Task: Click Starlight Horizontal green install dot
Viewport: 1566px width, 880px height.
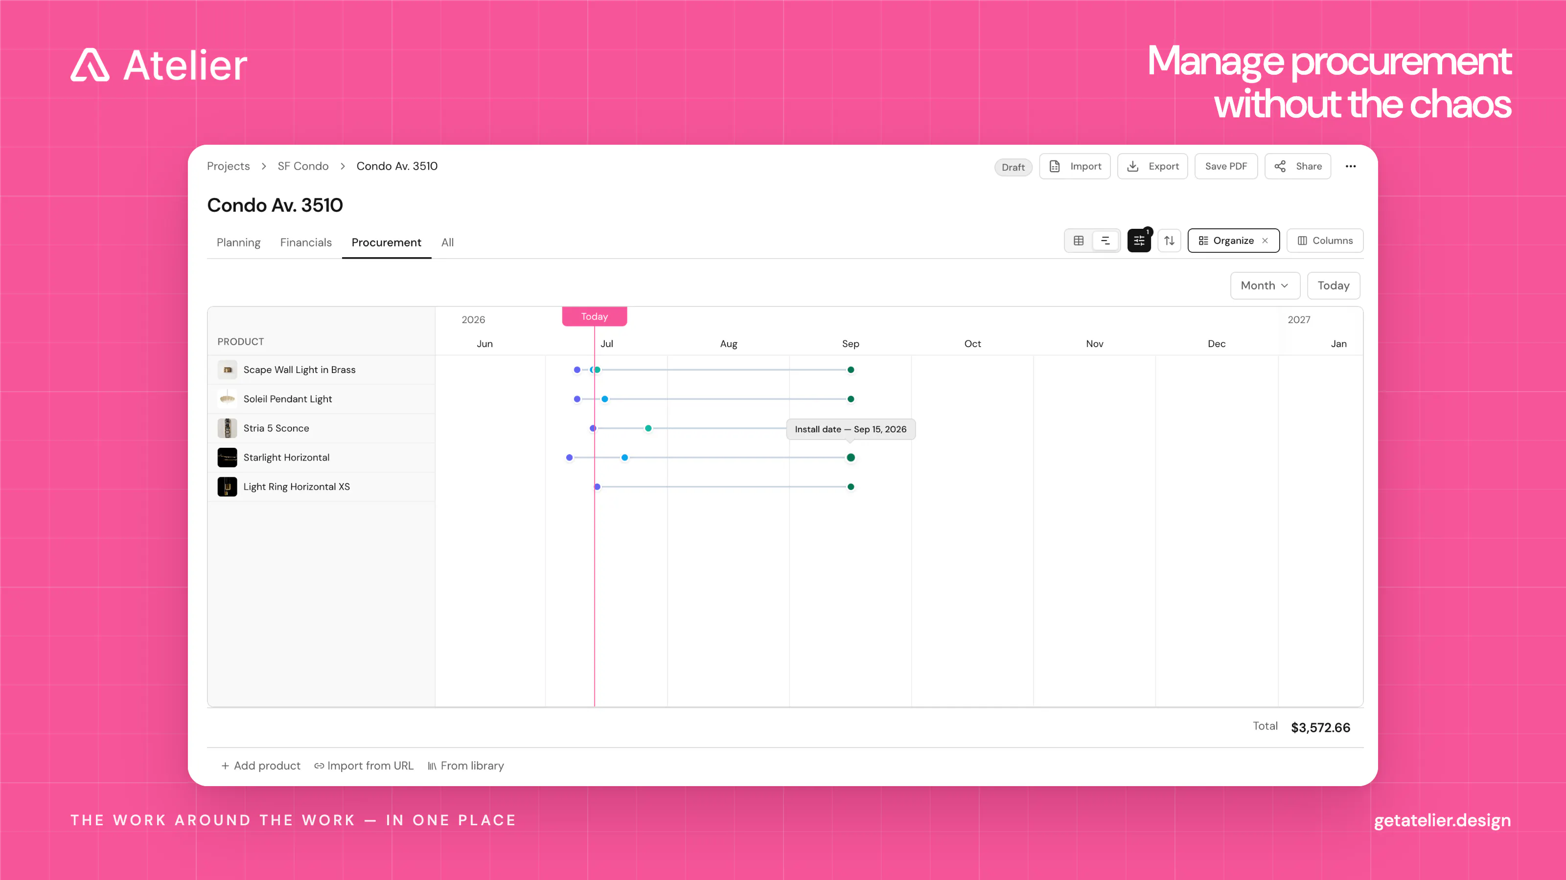Action: pos(851,457)
